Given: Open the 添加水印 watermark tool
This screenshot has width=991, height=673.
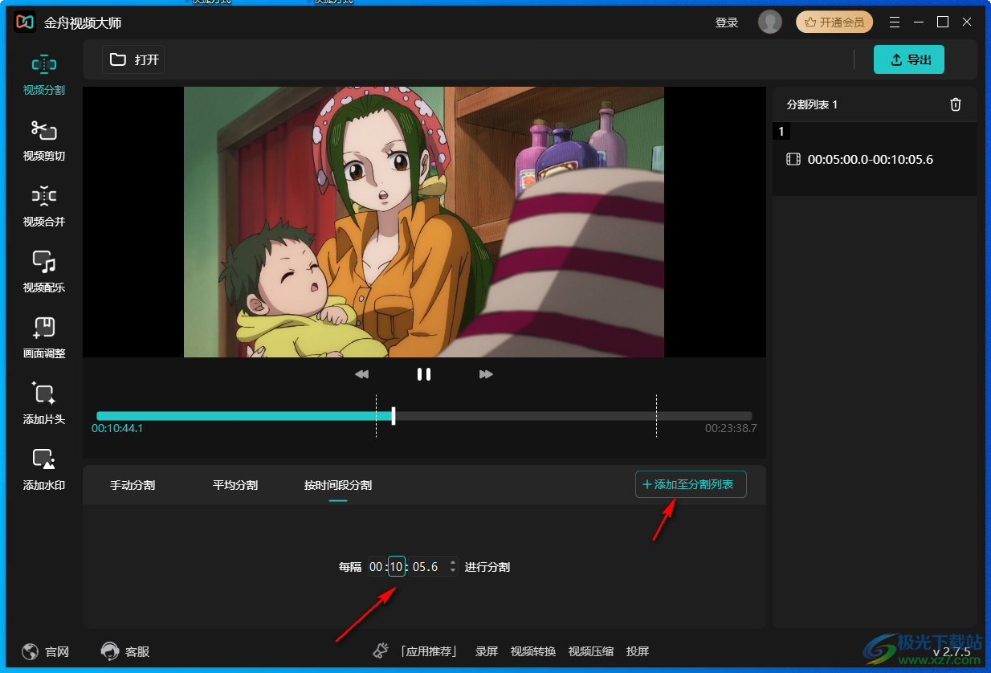Looking at the screenshot, I should 44,469.
